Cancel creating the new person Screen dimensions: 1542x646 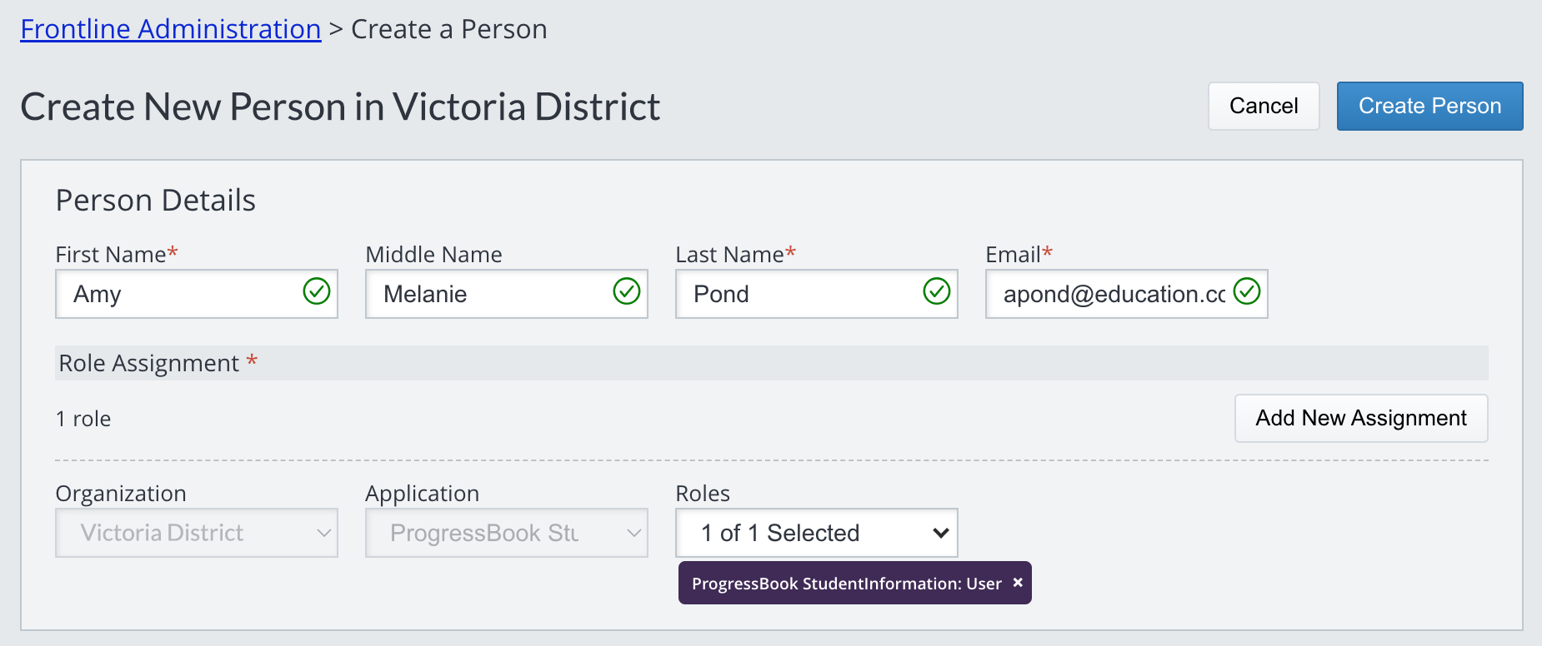point(1264,106)
